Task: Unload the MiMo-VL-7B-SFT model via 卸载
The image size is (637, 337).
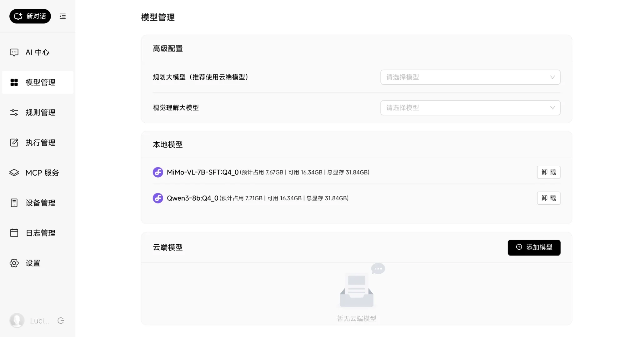Action: point(548,172)
